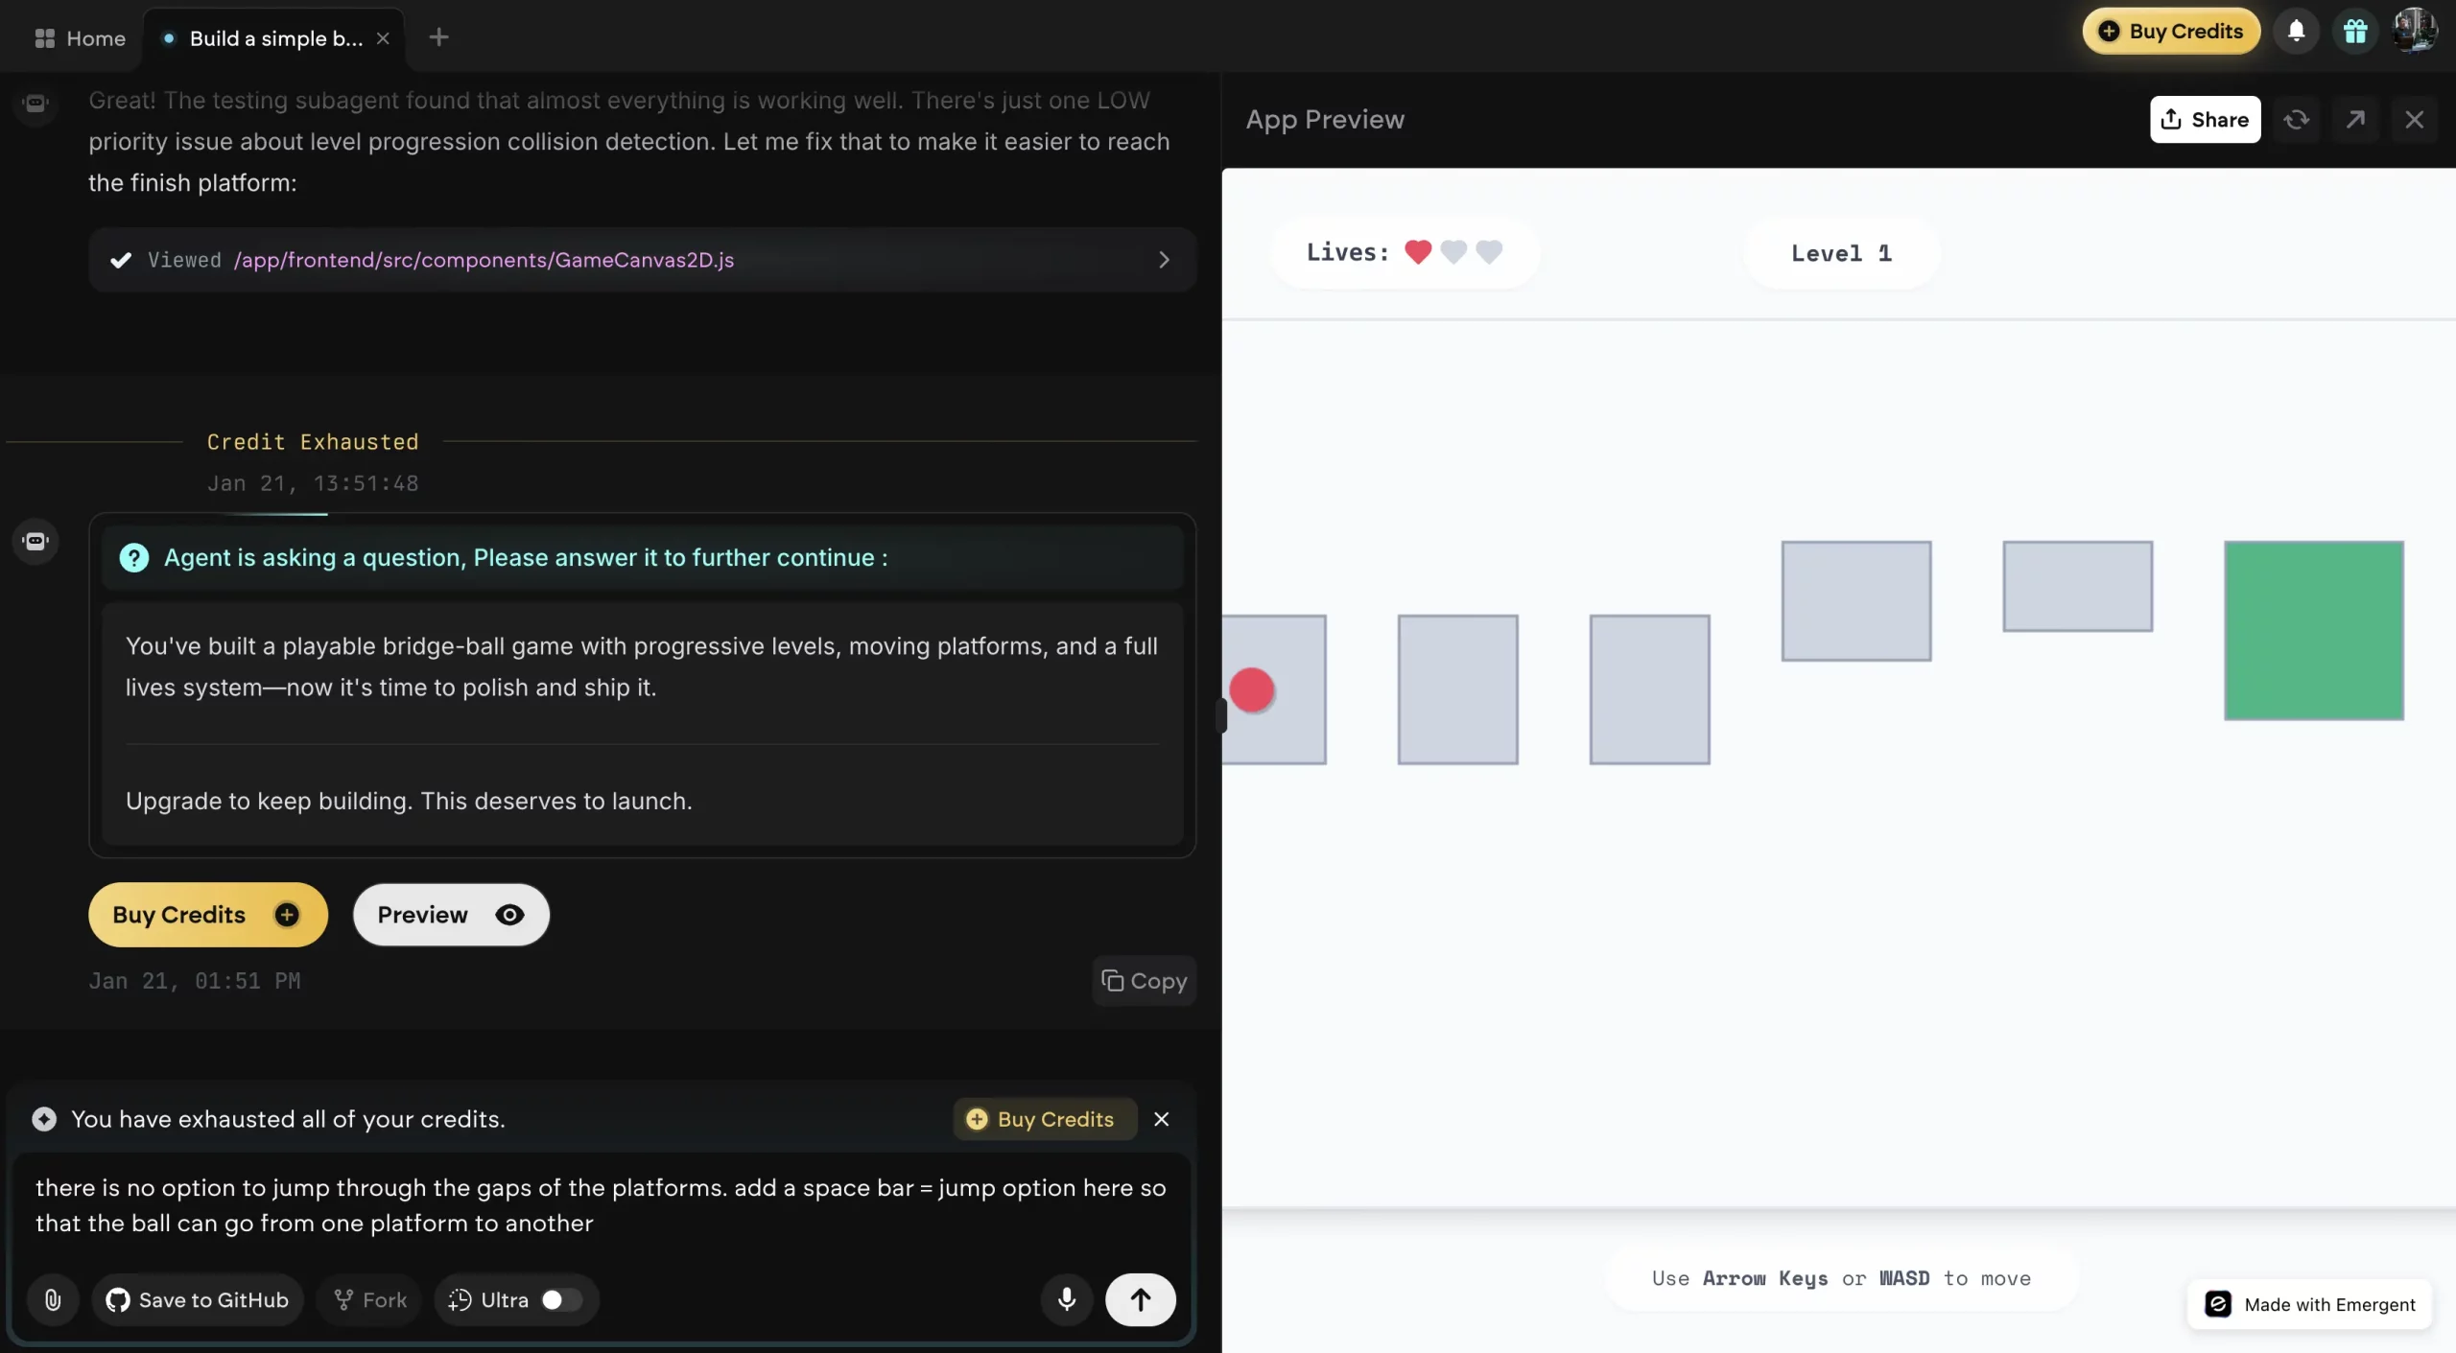Share the app preview
This screenshot has height=1353, width=2456.
[x=2205, y=120]
